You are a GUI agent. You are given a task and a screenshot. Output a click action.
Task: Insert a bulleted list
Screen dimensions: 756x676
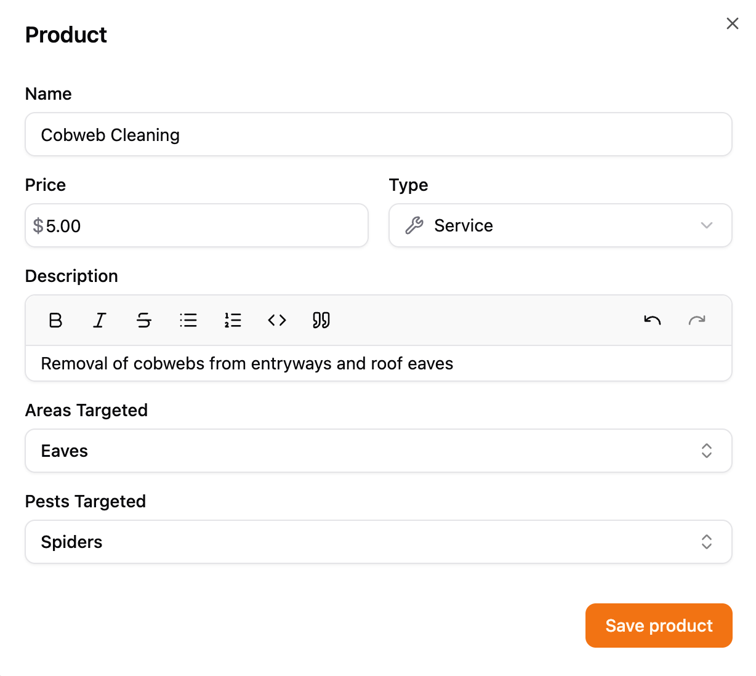188,320
